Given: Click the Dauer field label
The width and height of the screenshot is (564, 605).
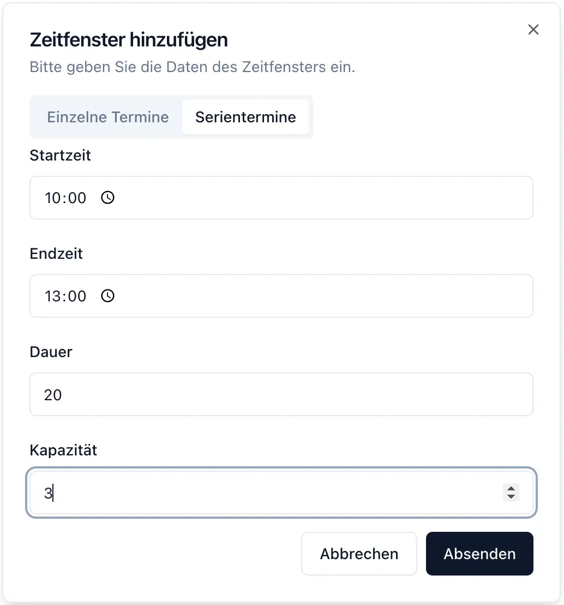Looking at the screenshot, I should click(51, 352).
